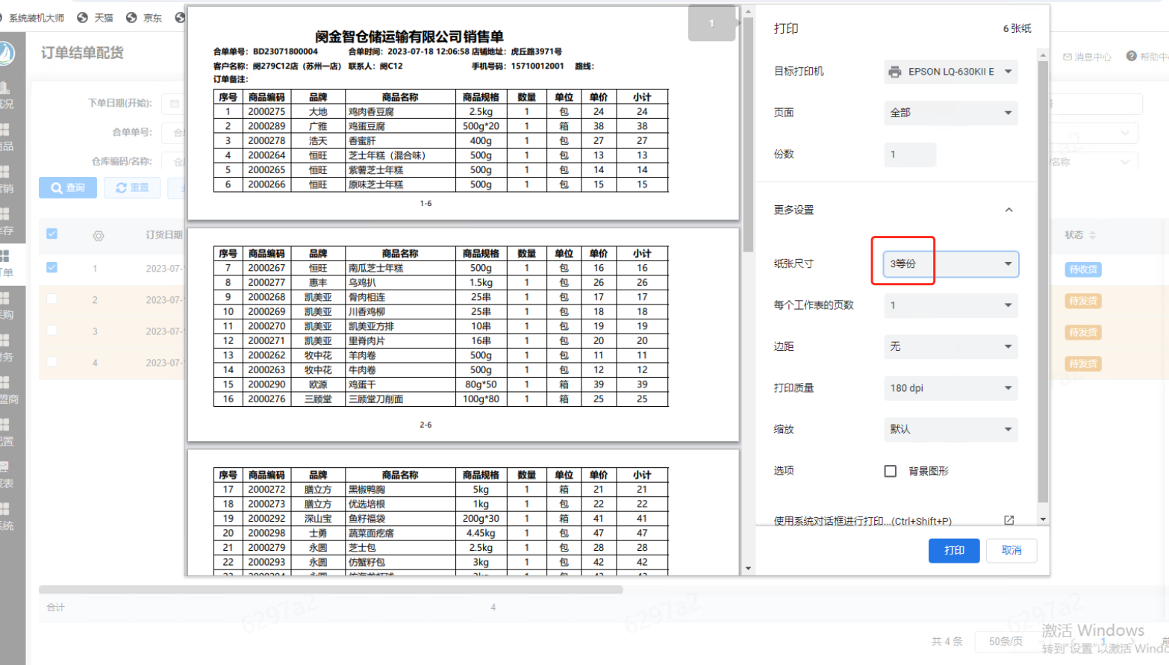1169x665 pixels.
Task: Open the 采购 purchasing item in left sidebar
Action: [6, 307]
